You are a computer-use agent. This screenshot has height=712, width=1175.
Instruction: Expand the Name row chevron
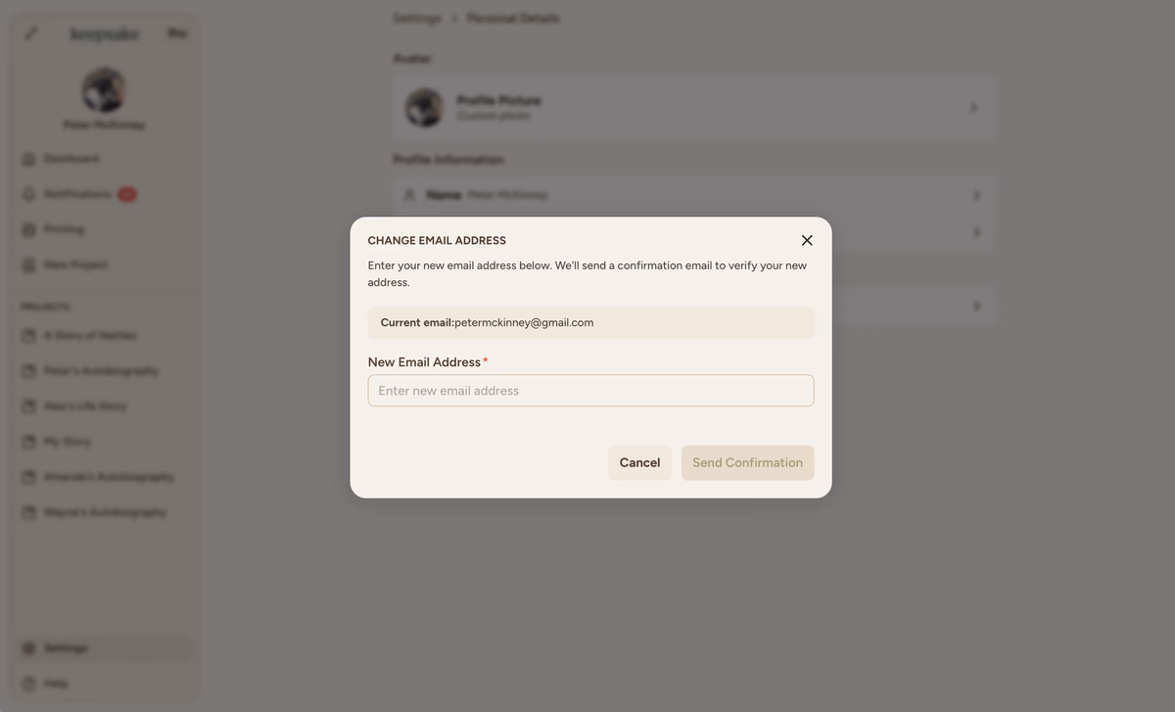click(976, 195)
